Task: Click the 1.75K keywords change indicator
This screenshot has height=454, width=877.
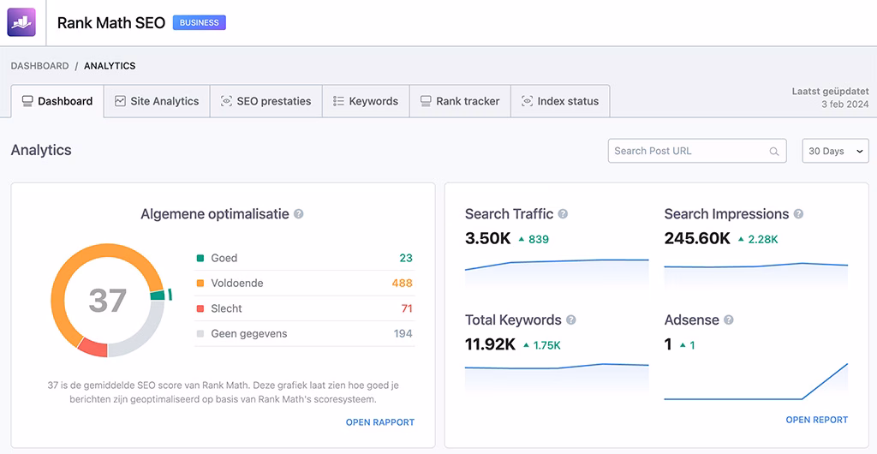Action: click(x=541, y=345)
